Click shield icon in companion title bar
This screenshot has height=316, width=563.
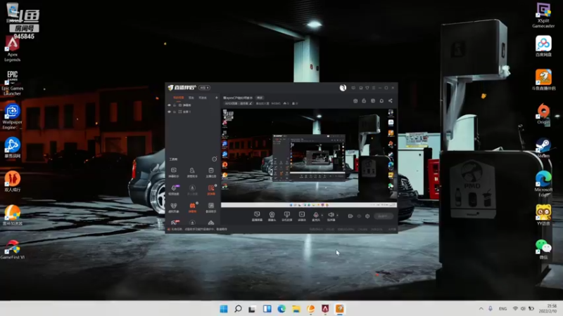367,88
